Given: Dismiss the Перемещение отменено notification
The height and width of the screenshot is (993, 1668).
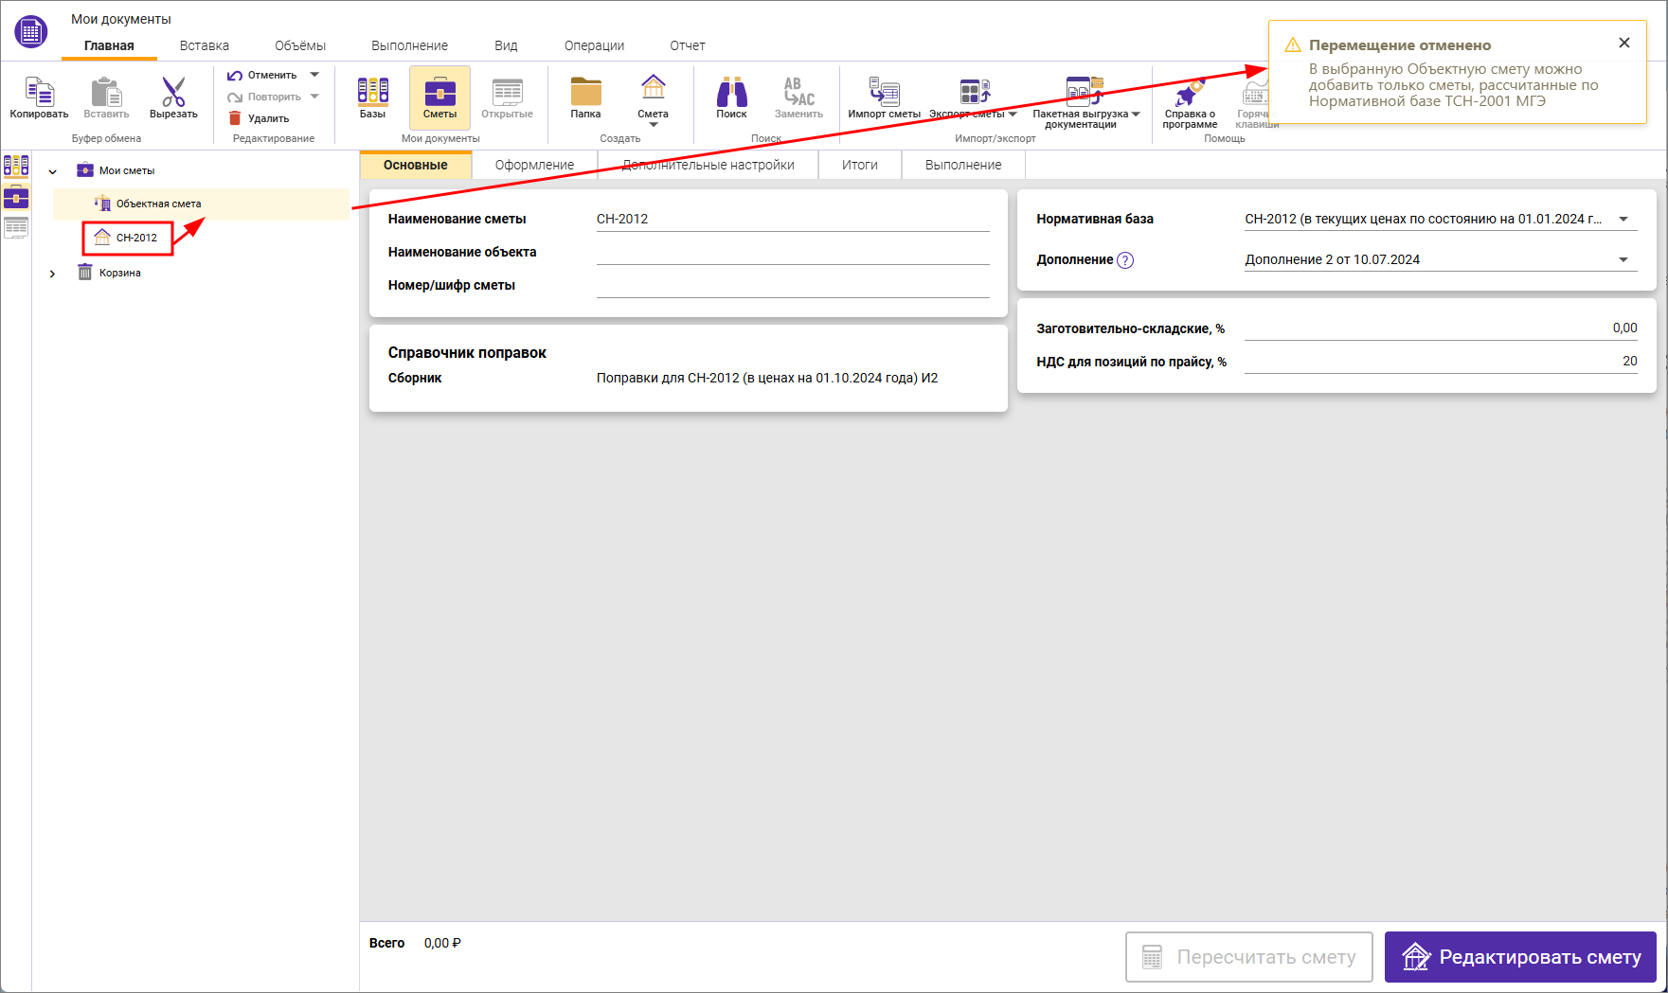Looking at the screenshot, I should click(x=1624, y=43).
